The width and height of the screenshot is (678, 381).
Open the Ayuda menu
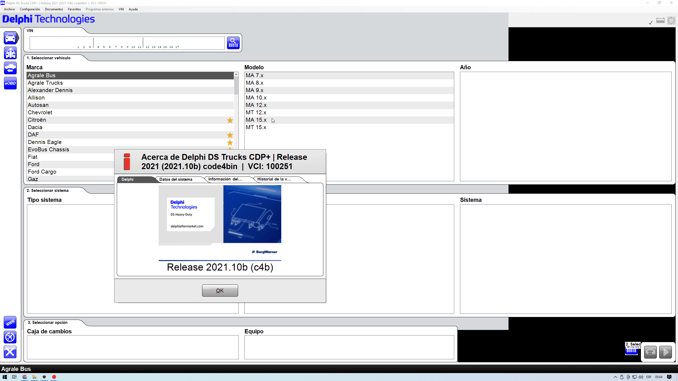point(133,9)
